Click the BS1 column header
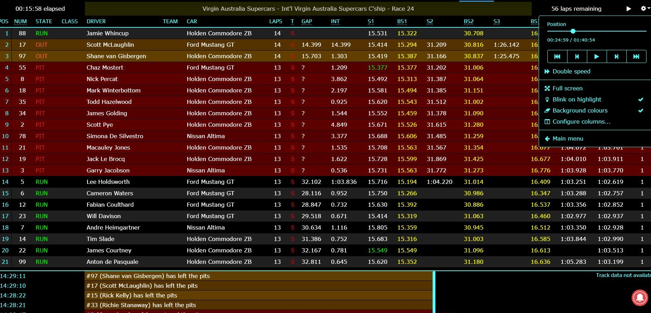The height and width of the screenshot is (313, 651). click(x=402, y=21)
